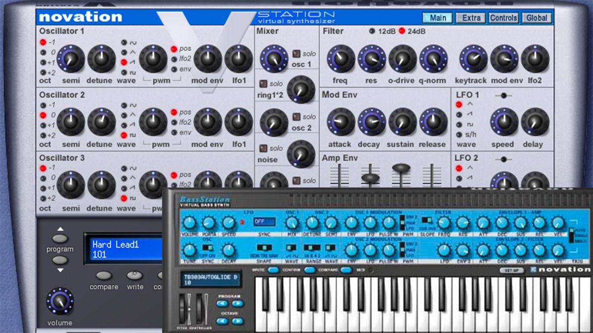Viewport: 593px width, 333px height.
Task: Click the Filter q-norm knob
Action: (x=433, y=59)
